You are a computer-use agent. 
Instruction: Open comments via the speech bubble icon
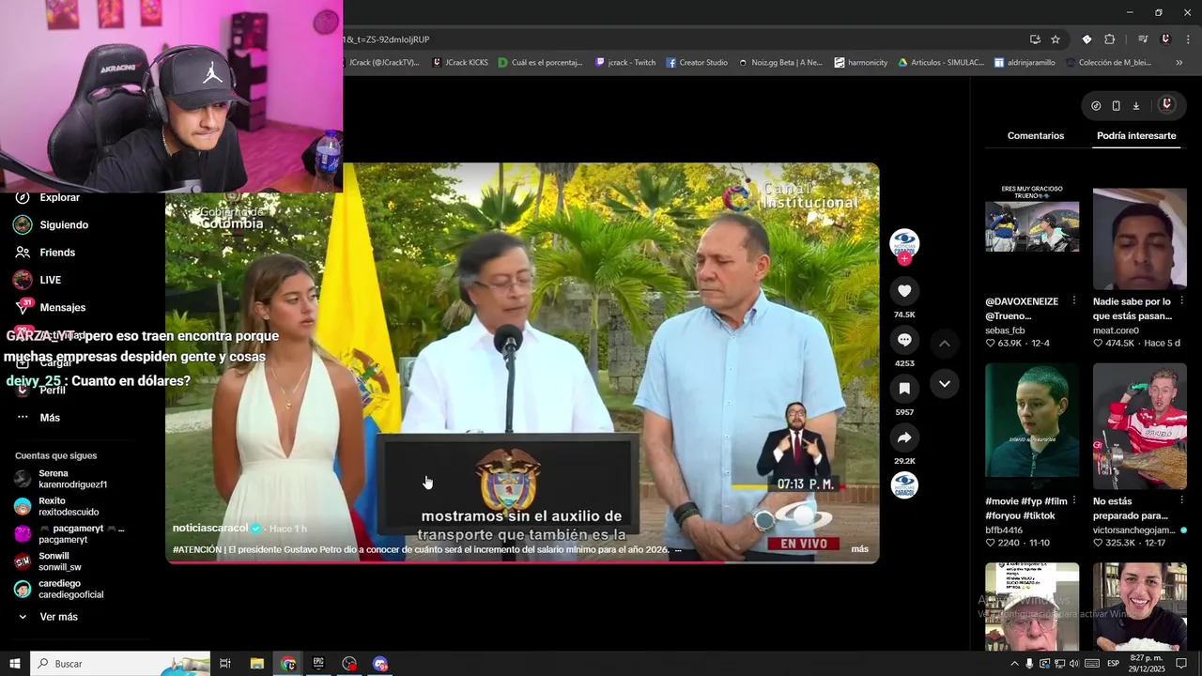coord(904,340)
